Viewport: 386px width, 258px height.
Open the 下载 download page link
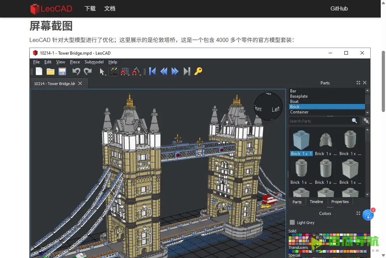[x=90, y=9]
